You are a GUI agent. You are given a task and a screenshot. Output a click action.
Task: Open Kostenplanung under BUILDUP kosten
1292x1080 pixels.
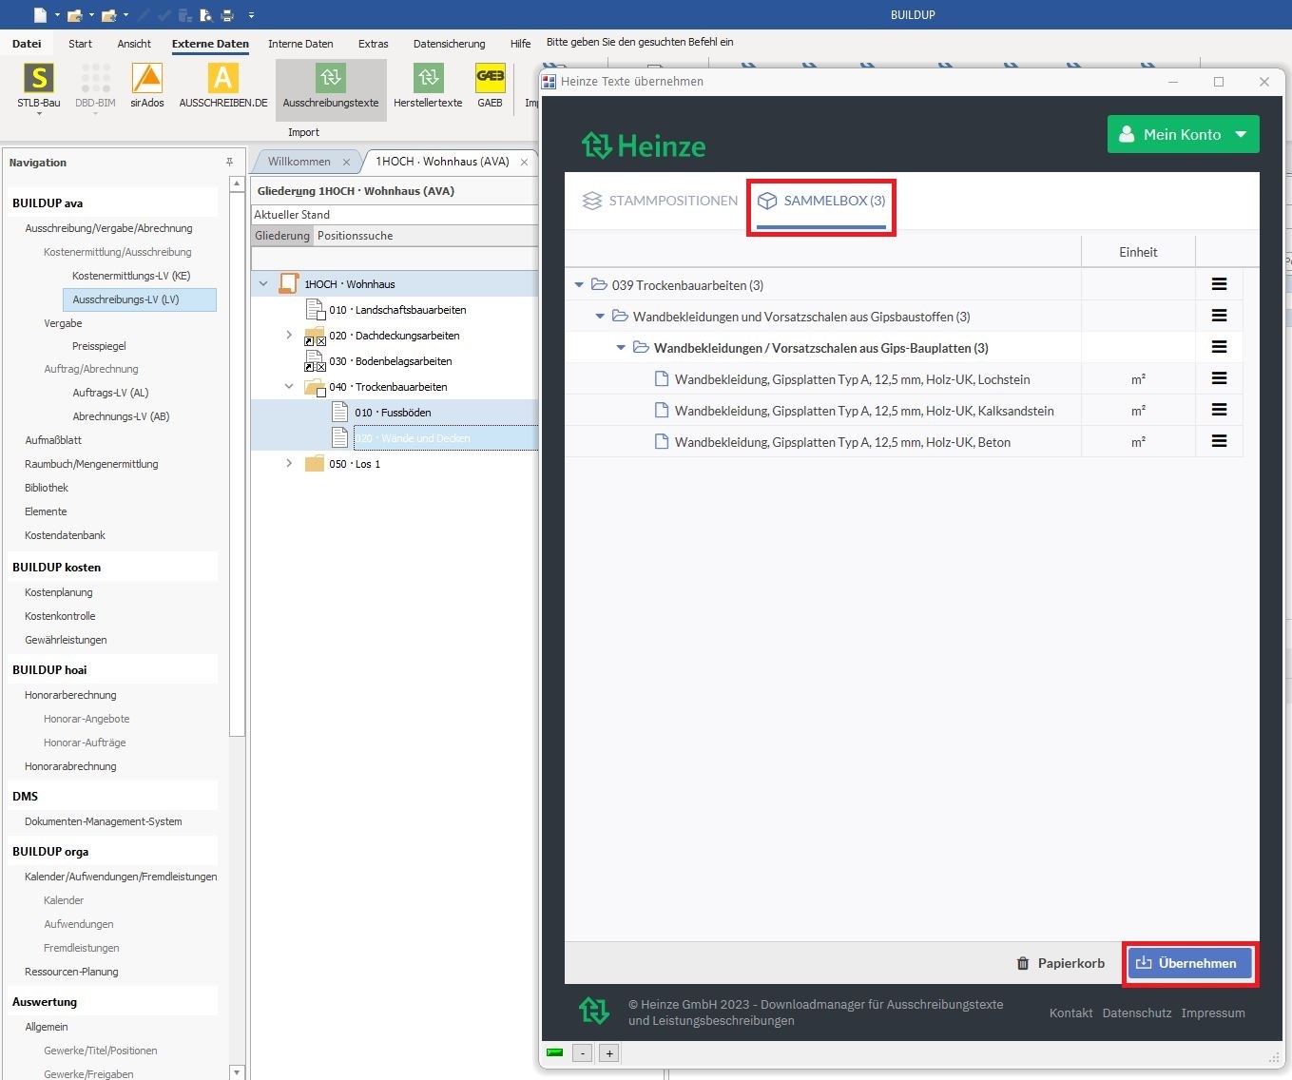pyautogui.click(x=58, y=592)
